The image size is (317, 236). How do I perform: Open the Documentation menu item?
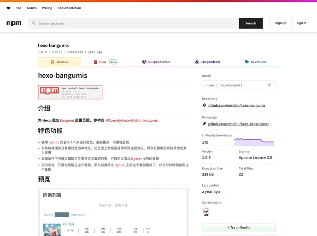click(69, 8)
